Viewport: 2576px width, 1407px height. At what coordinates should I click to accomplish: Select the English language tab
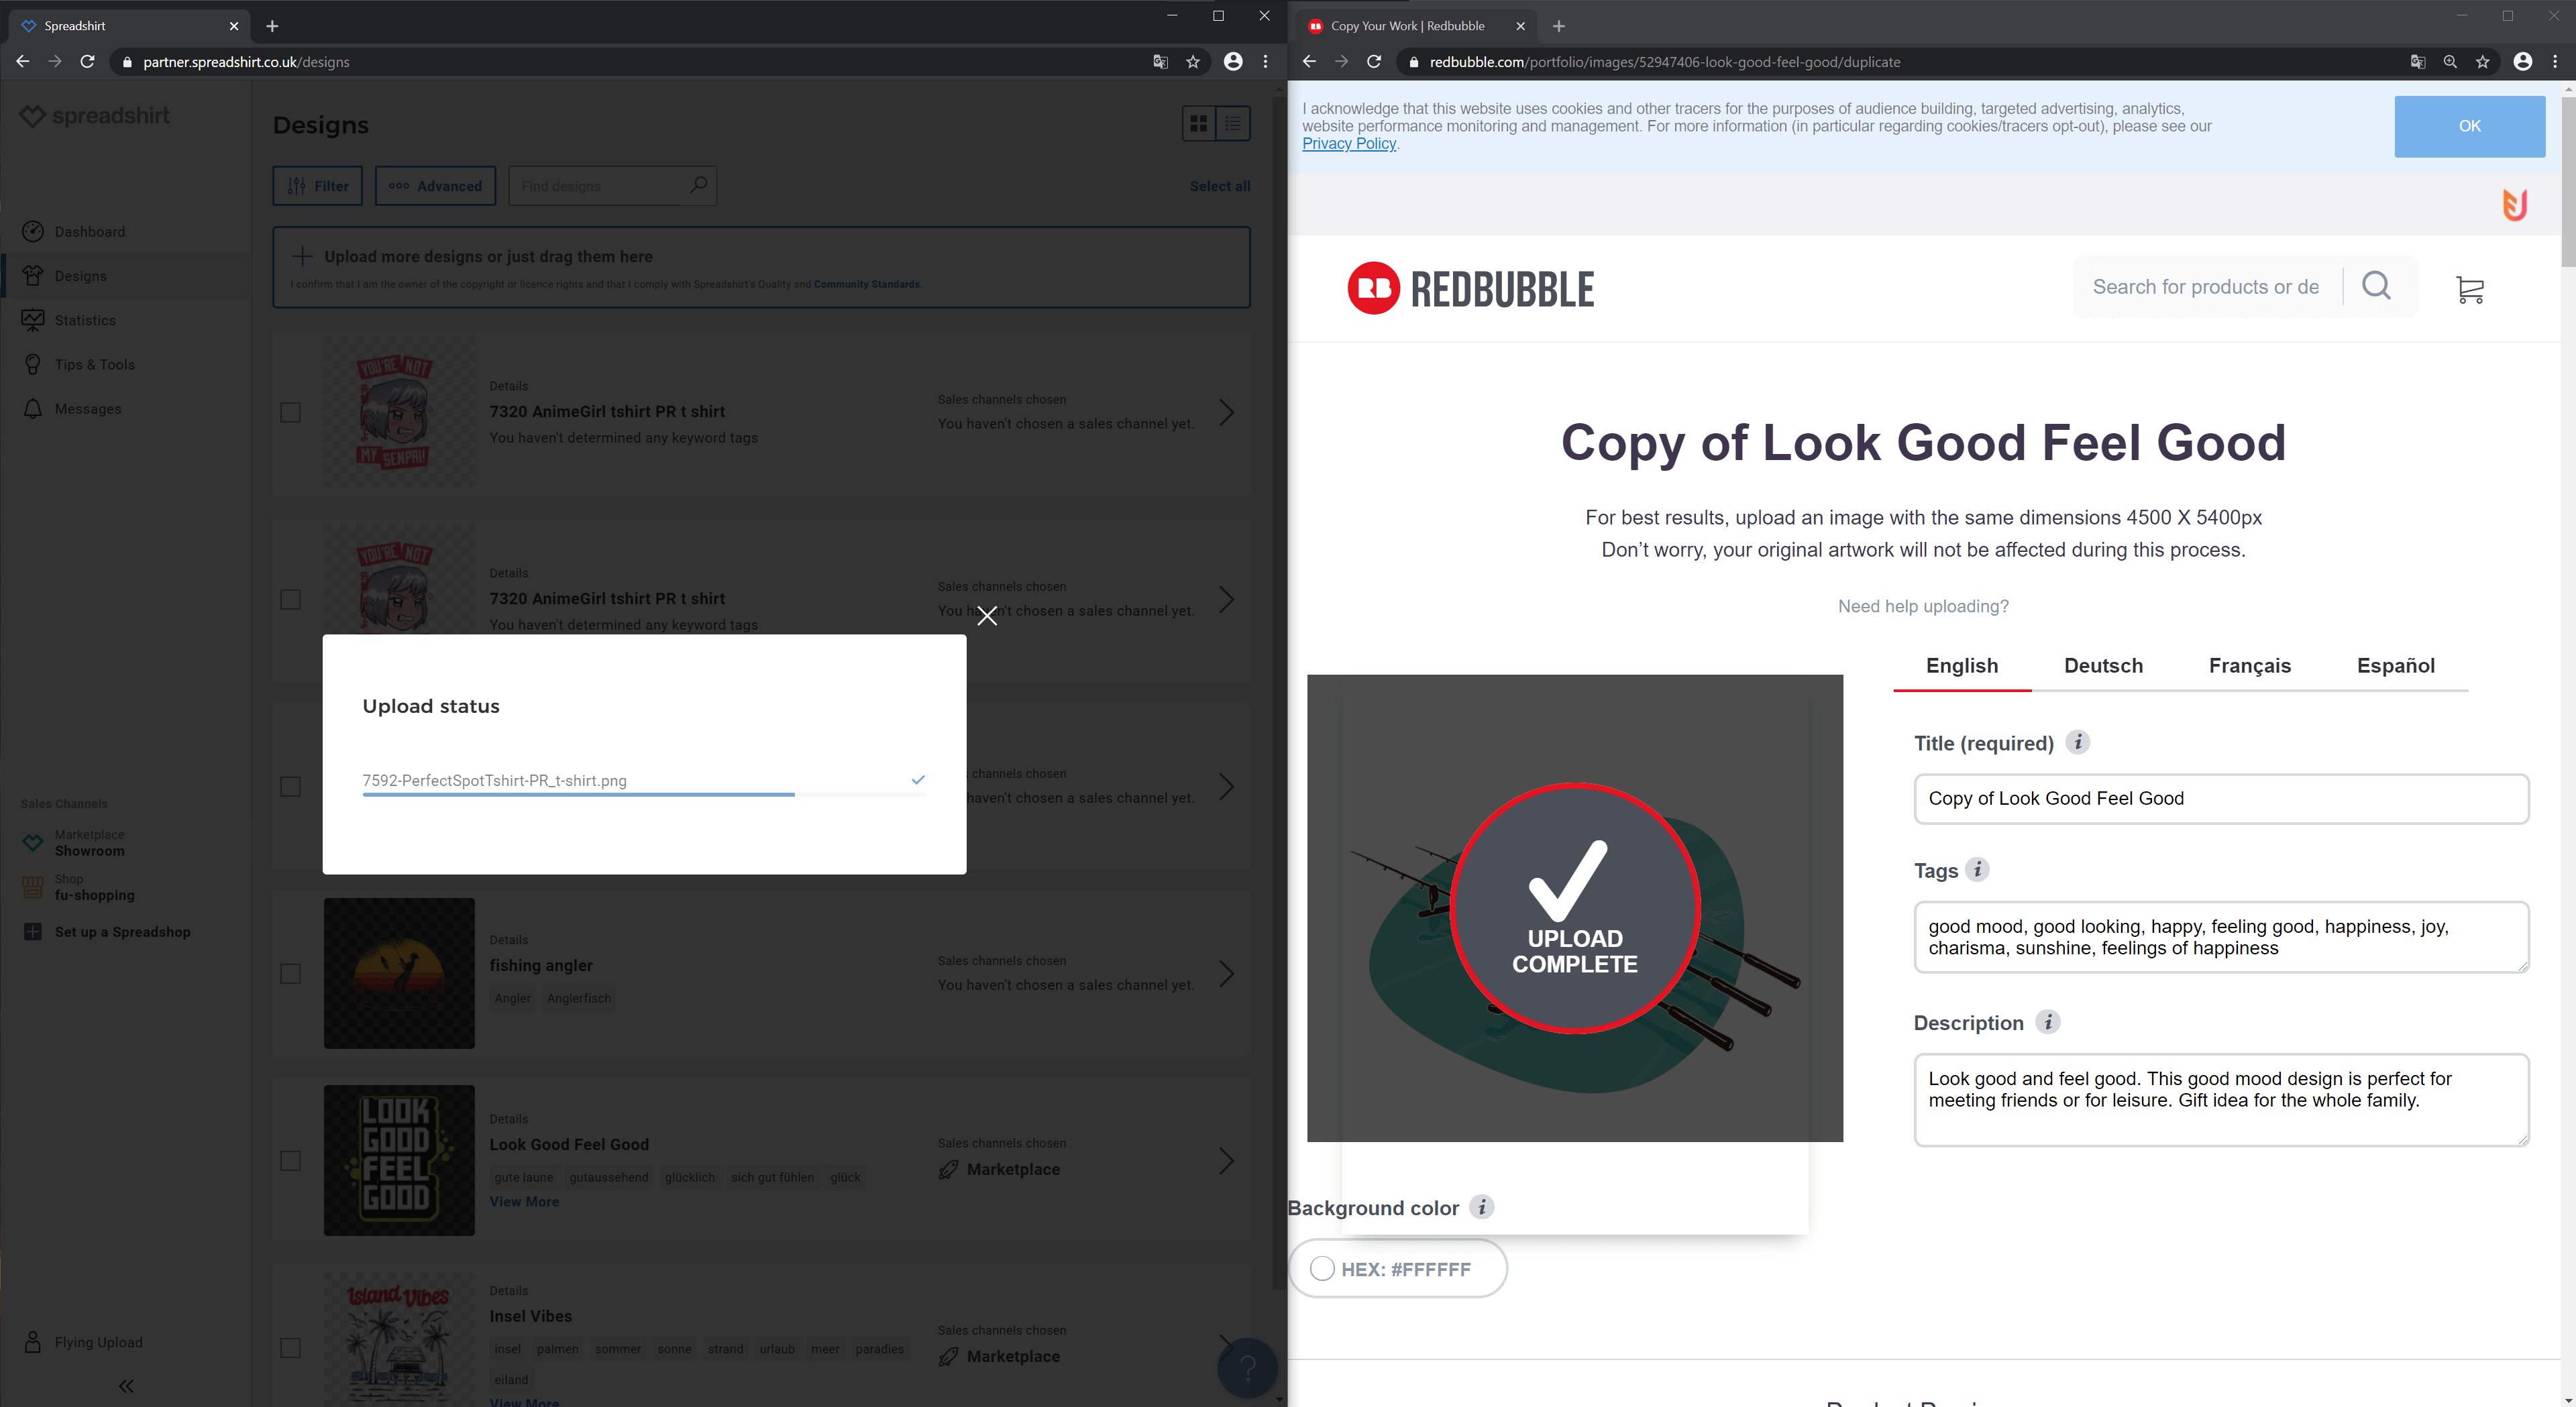click(1961, 665)
